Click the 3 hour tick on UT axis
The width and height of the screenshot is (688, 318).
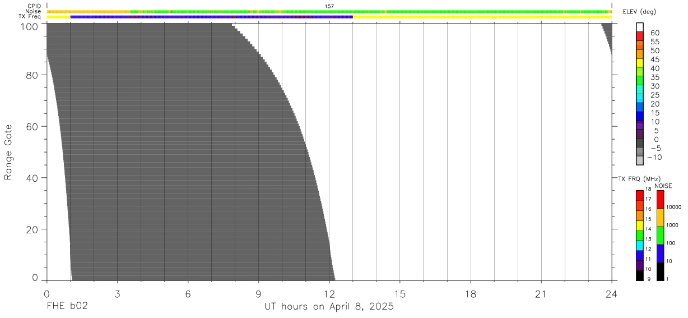click(x=117, y=293)
